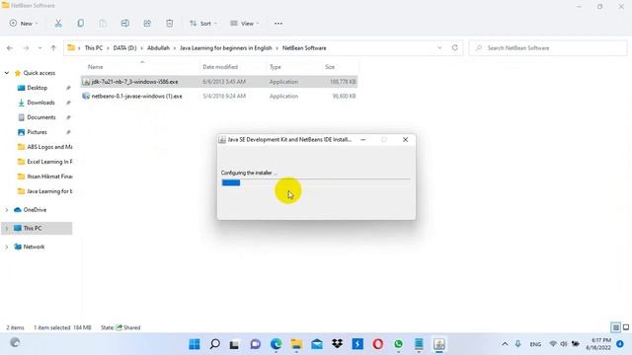The width and height of the screenshot is (632, 355).
Task: Launch Opera browser from taskbar
Action: click(377, 344)
